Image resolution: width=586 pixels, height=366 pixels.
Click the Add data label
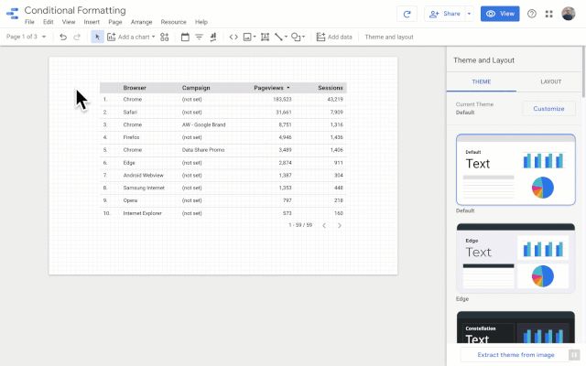click(340, 37)
